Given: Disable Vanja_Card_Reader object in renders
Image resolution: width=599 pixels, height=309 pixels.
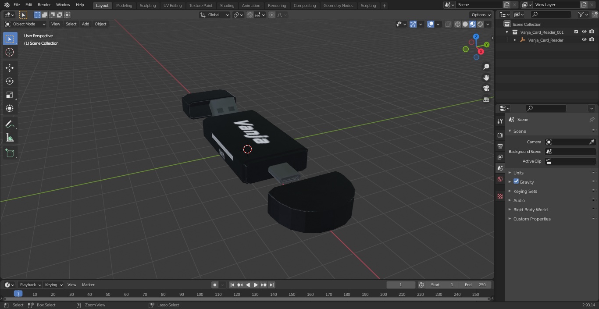Looking at the screenshot, I should 592,40.
